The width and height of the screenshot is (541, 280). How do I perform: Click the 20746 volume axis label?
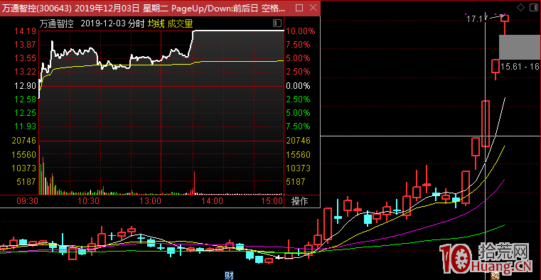pos(24,140)
